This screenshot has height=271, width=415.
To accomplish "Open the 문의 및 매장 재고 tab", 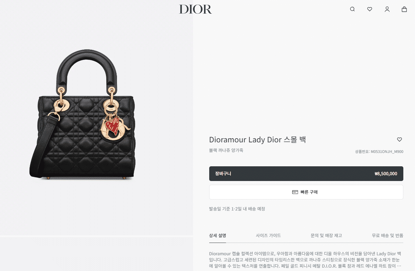I will point(326,235).
